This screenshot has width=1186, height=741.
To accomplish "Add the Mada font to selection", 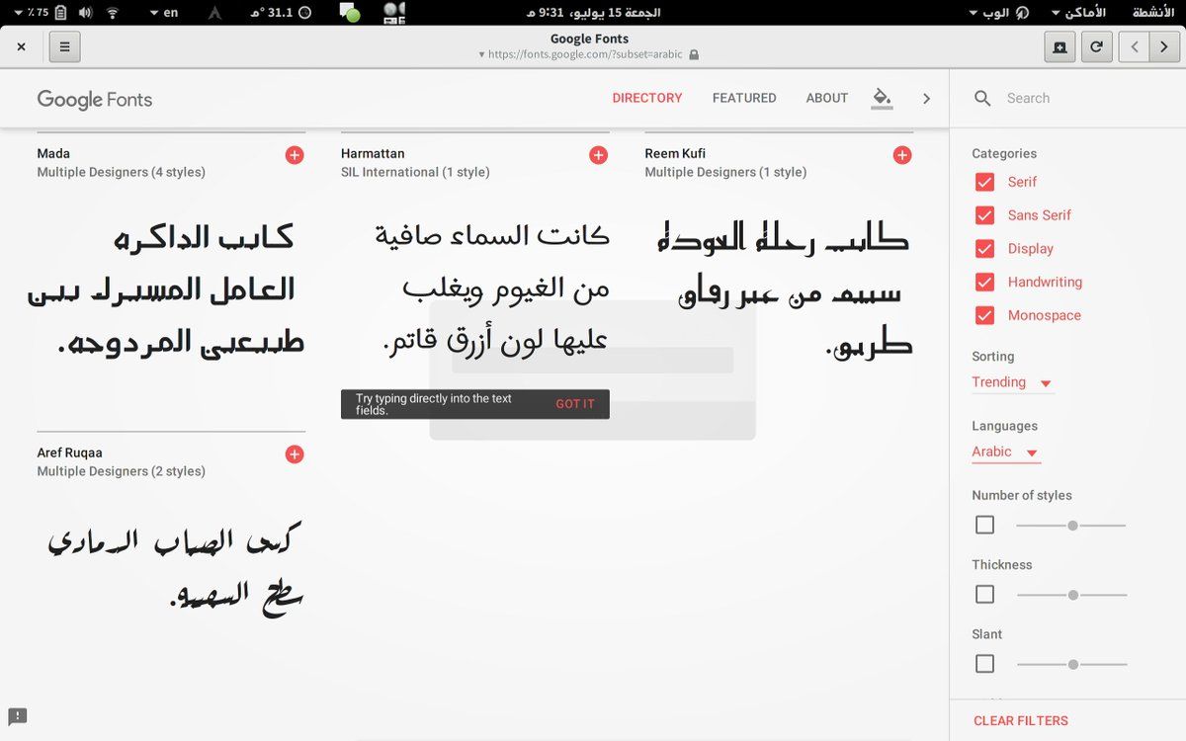I will coord(295,155).
